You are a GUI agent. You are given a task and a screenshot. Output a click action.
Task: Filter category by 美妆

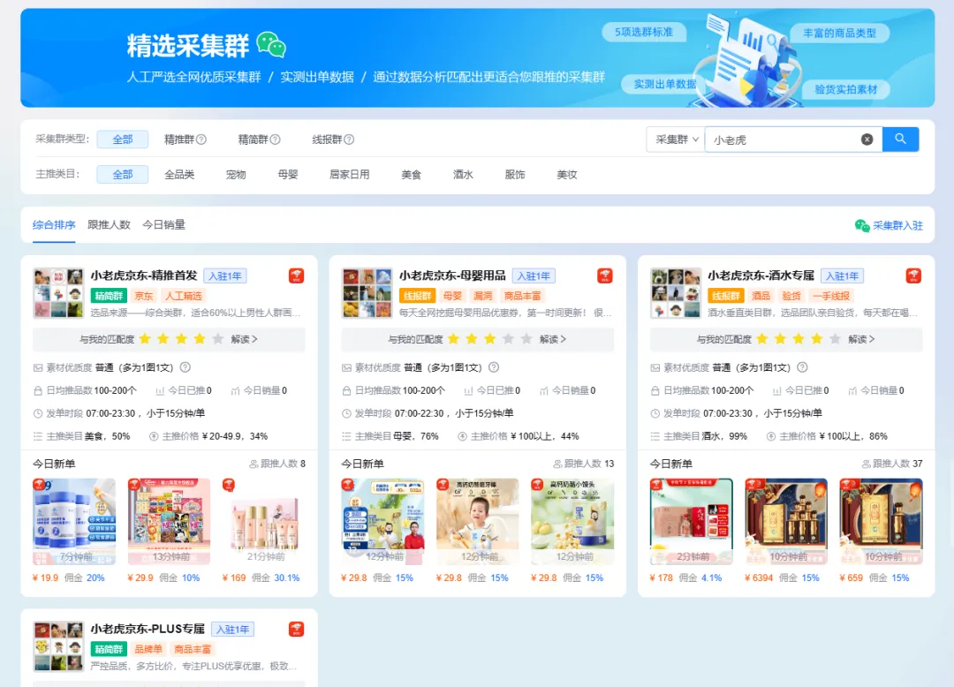point(566,175)
